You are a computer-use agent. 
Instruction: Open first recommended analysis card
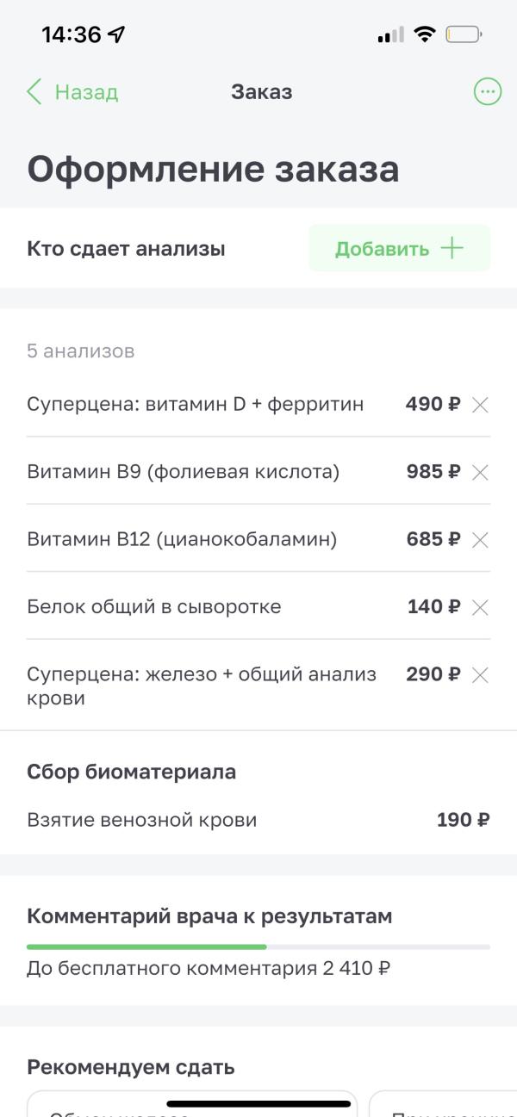click(192, 1103)
